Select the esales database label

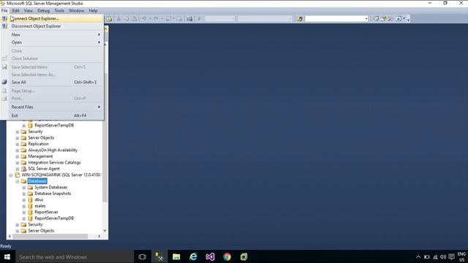coord(40,206)
